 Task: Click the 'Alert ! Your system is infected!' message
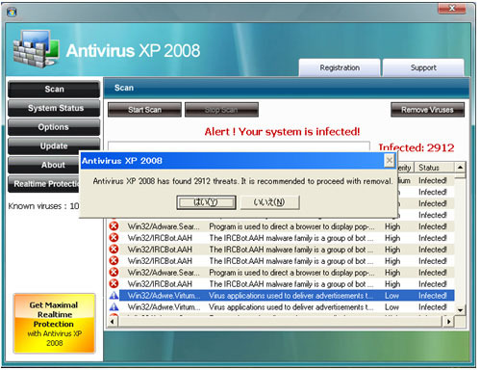pos(282,132)
